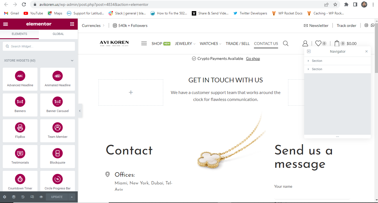Image resolution: width=378 pixels, height=203 pixels.
Task: Open the save options arrow beside Update
Action: [72, 197]
